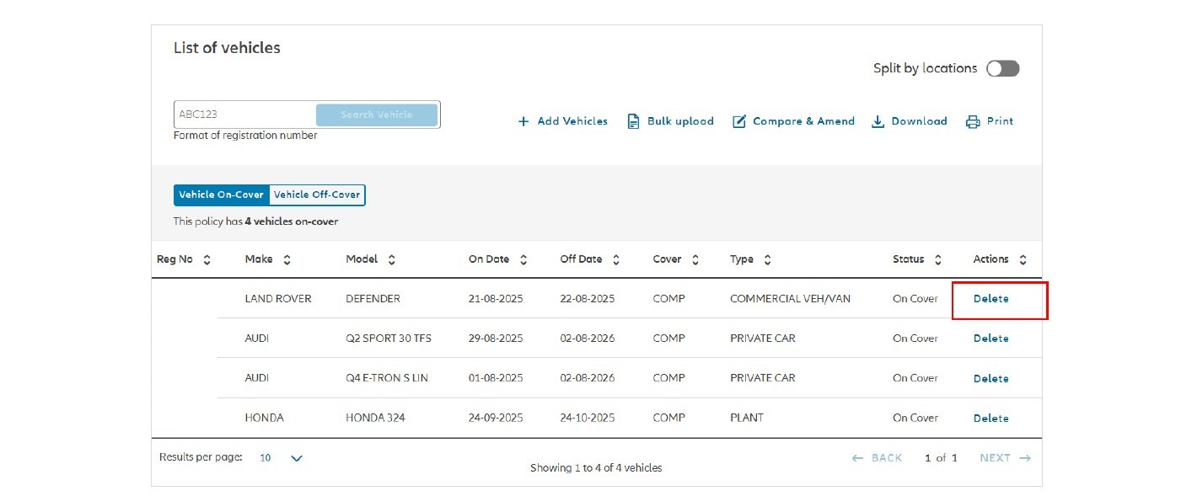Image resolution: width=1192 pixels, height=496 pixels.
Task: Click the 'List of vehicles' heading
Action: tap(227, 48)
